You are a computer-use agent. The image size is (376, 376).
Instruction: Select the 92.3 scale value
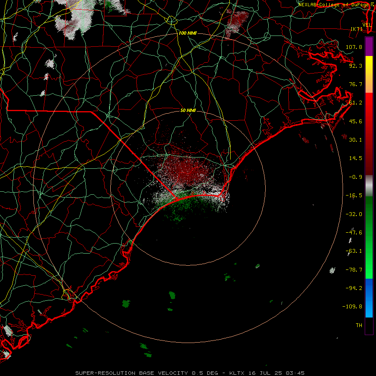tap(356, 66)
